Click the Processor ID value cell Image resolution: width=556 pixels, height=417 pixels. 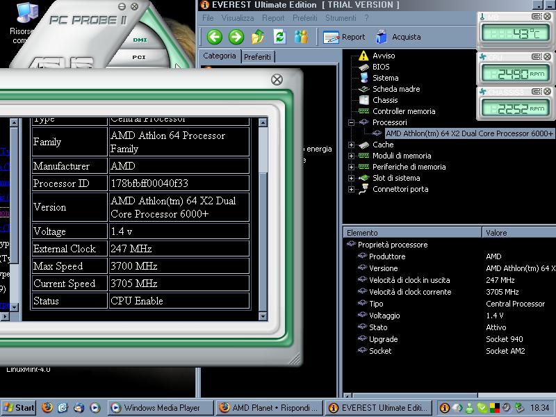click(179, 183)
